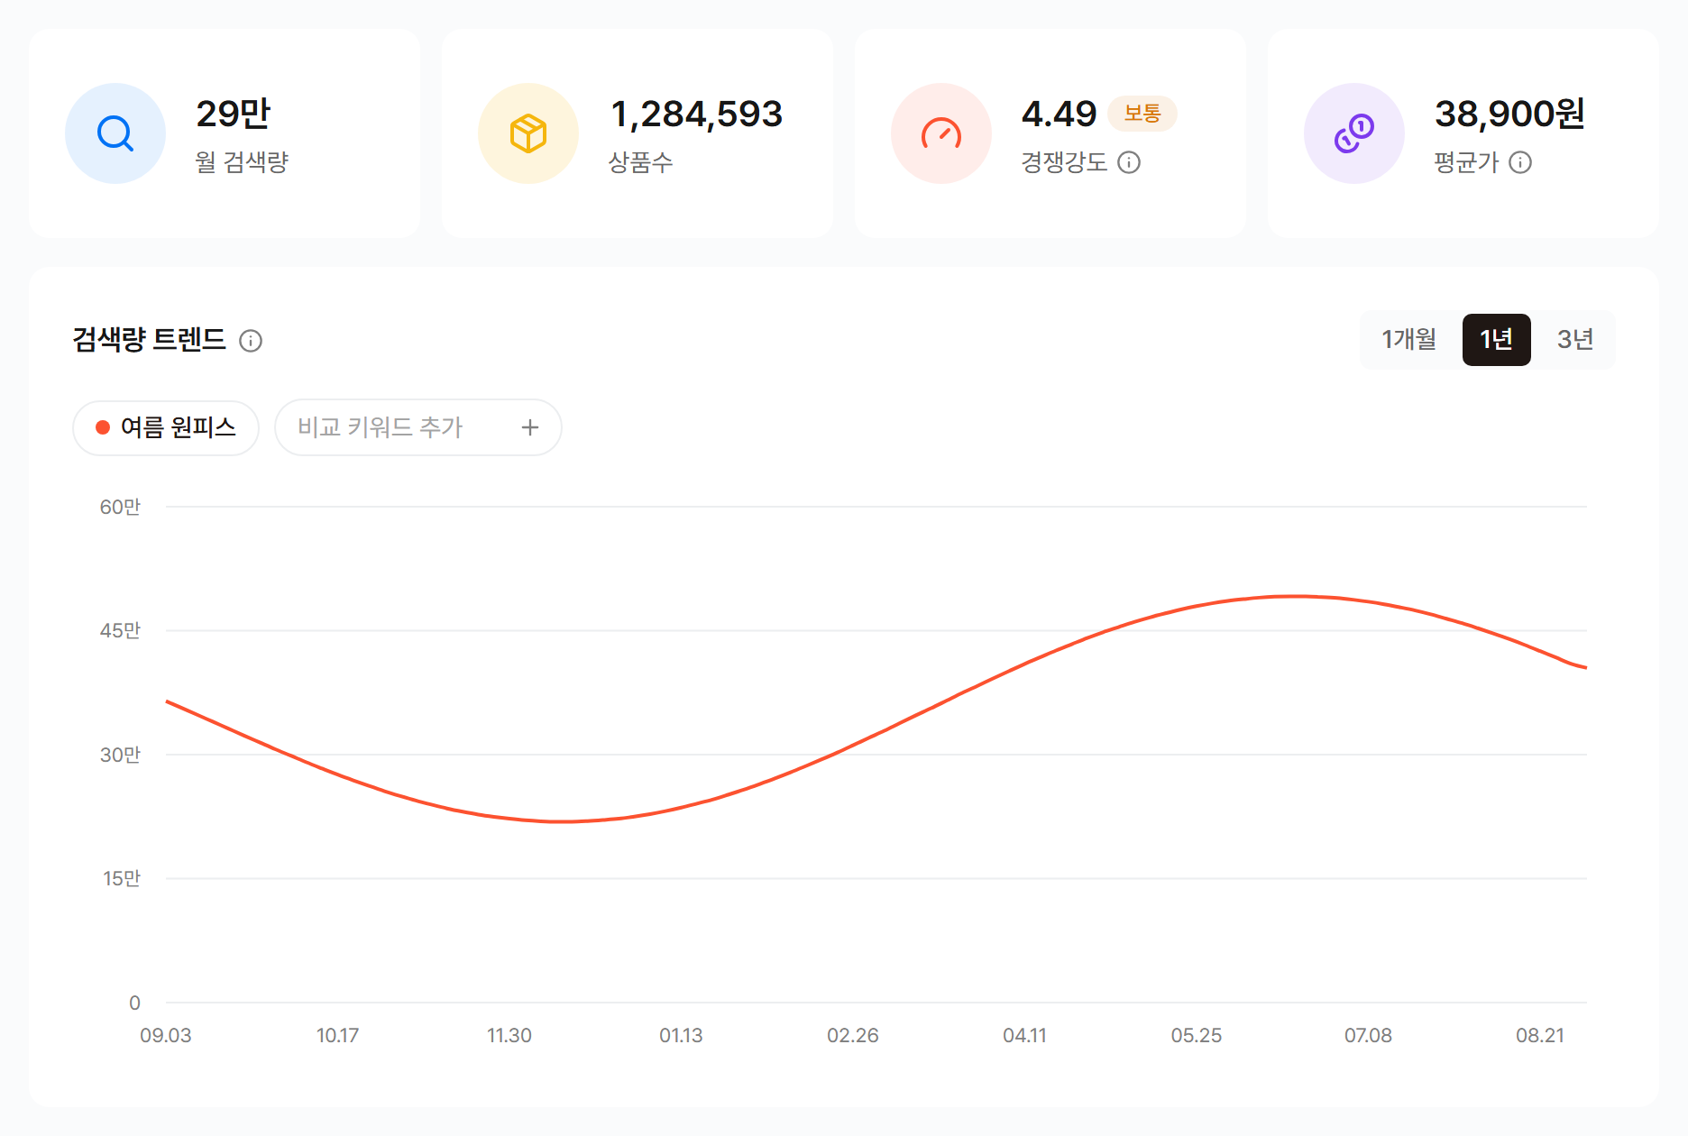Image resolution: width=1688 pixels, height=1136 pixels.
Task: Select the 1년 period tab
Action: [x=1496, y=339]
